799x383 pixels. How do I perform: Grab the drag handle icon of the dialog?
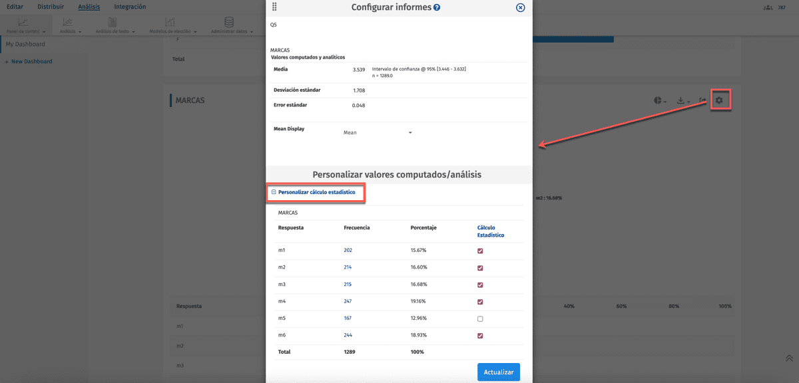(274, 7)
